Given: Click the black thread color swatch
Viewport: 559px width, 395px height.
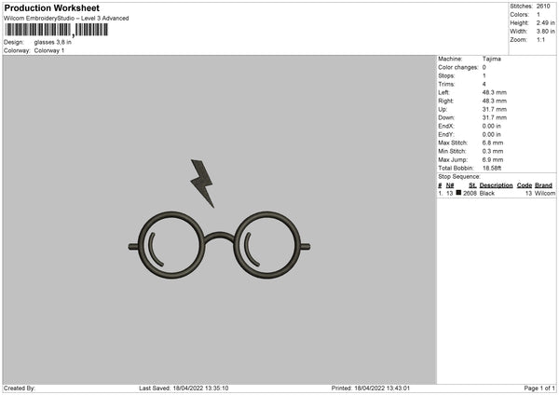Looking at the screenshot, I should (x=458, y=193).
